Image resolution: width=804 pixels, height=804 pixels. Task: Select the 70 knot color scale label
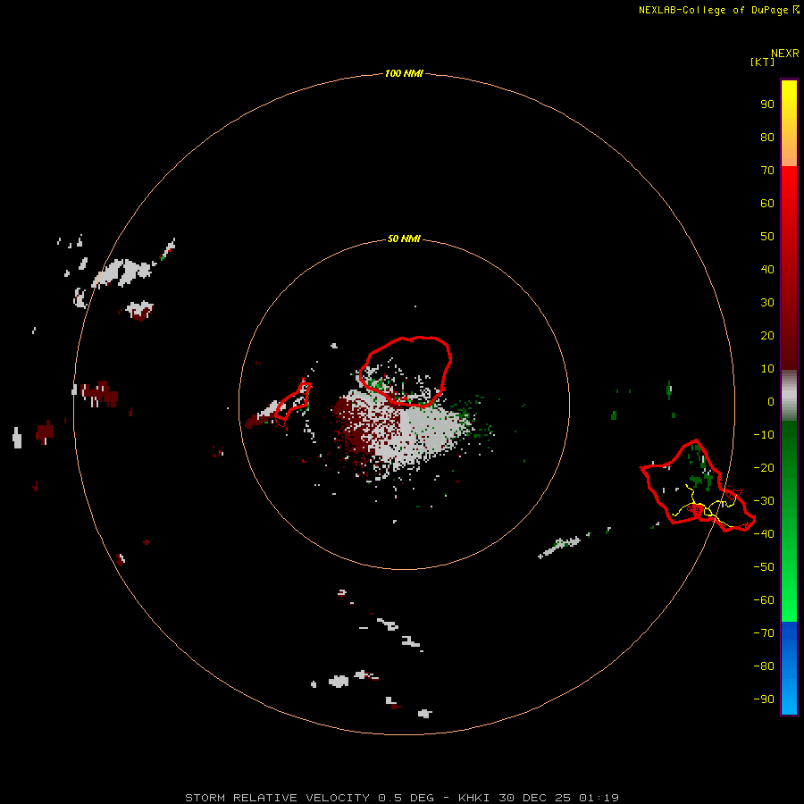[767, 171]
